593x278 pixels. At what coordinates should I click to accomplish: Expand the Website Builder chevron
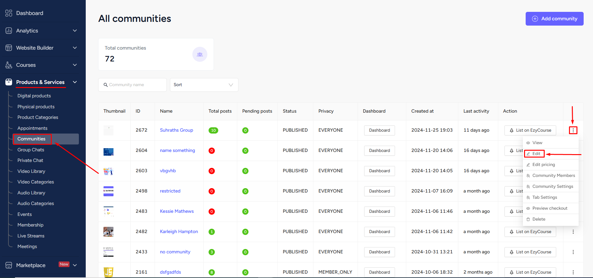[75, 48]
